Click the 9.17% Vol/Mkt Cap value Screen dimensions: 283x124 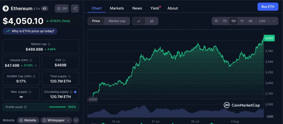21,81
